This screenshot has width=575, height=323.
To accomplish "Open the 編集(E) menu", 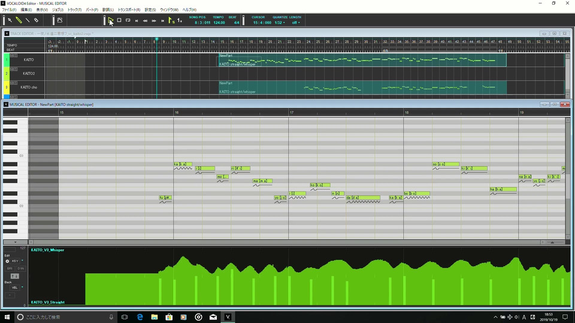I will pyautogui.click(x=26, y=10).
